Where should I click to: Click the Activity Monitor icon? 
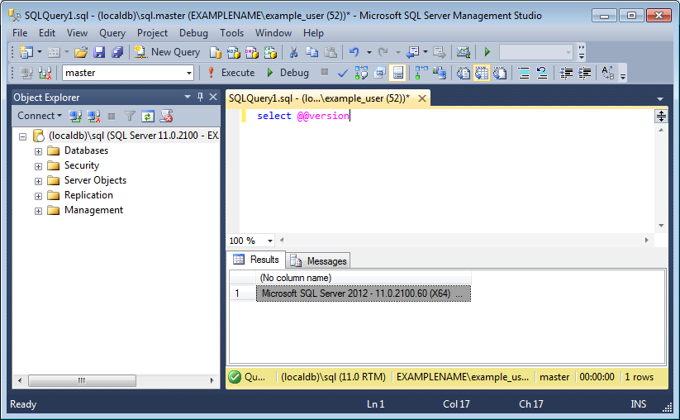464,53
